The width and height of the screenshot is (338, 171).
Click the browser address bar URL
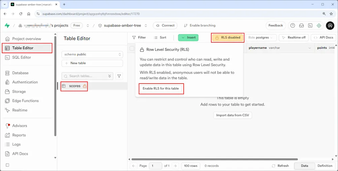[91, 14]
